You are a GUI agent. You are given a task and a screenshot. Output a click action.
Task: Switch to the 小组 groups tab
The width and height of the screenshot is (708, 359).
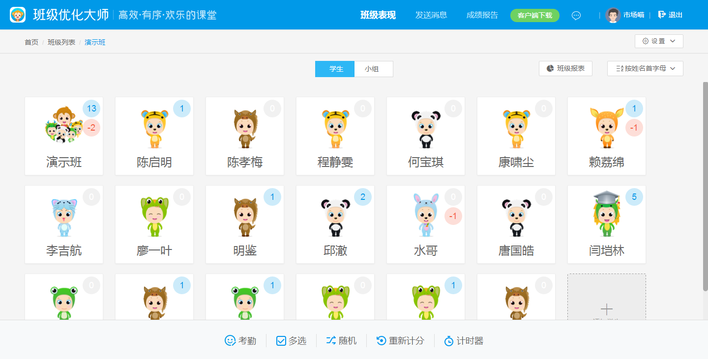click(x=374, y=69)
